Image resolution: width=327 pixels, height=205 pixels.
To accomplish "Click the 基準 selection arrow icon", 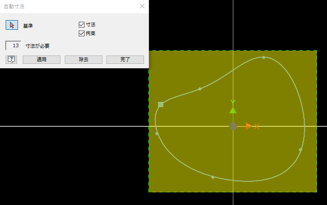I will pos(12,25).
